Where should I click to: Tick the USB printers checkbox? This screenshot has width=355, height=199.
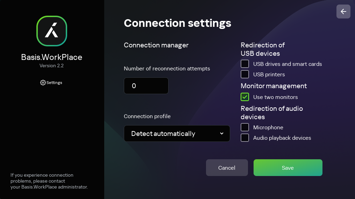pyautogui.click(x=245, y=75)
